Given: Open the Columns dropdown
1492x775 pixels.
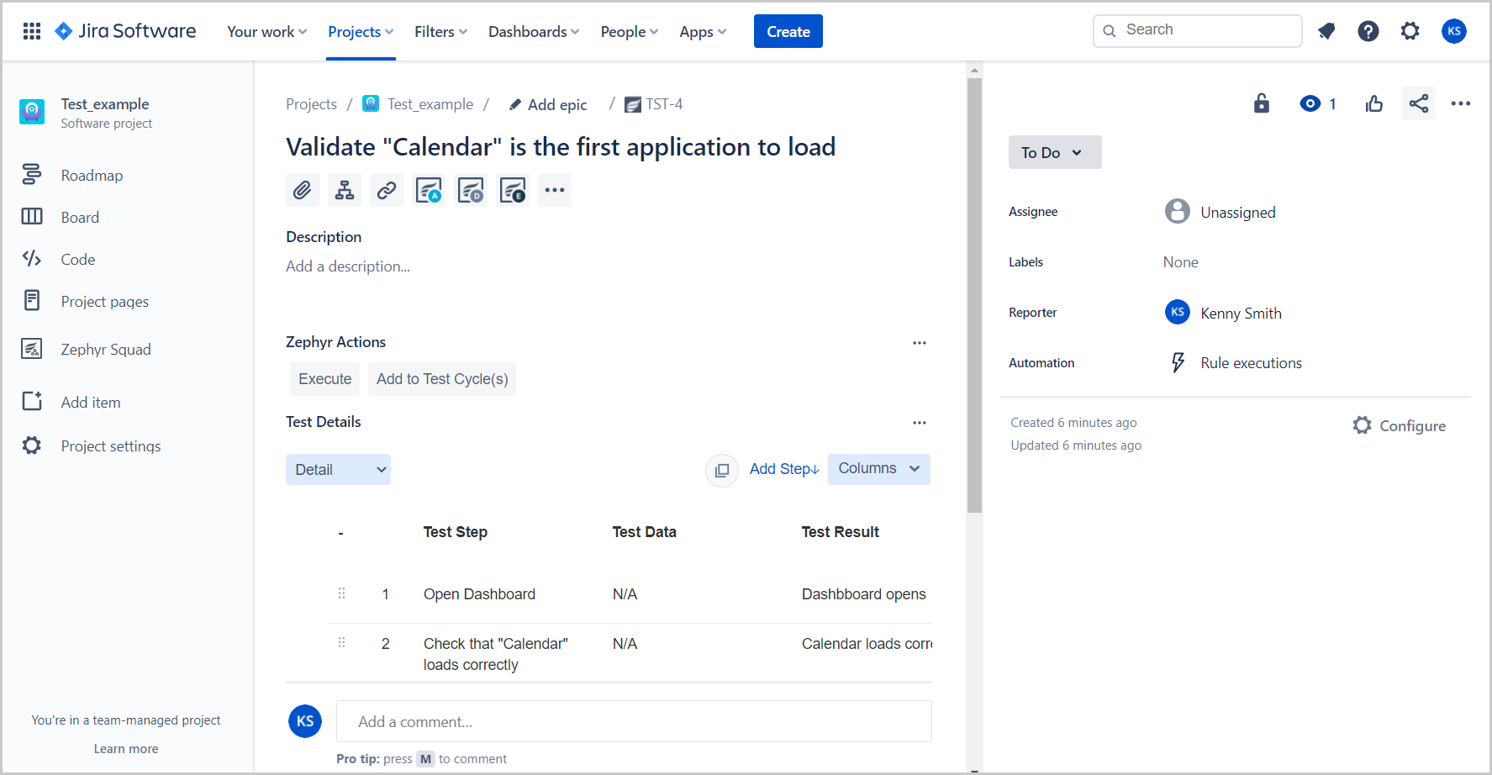Looking at the screenshot, I should coord(879,469).
